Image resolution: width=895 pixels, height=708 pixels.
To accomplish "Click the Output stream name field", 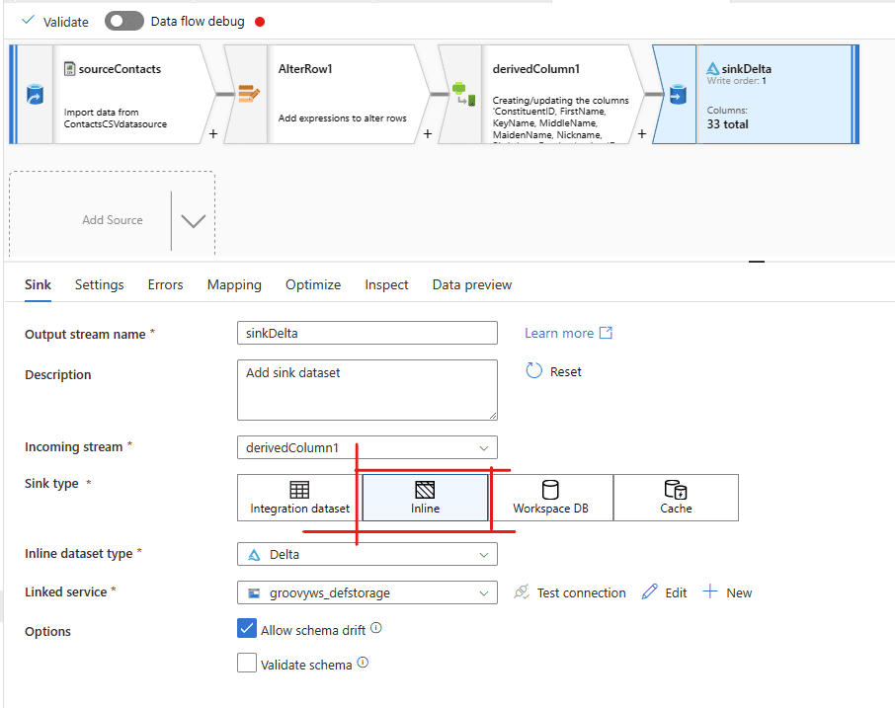I will pyautogui.click(x=367, y=334).
